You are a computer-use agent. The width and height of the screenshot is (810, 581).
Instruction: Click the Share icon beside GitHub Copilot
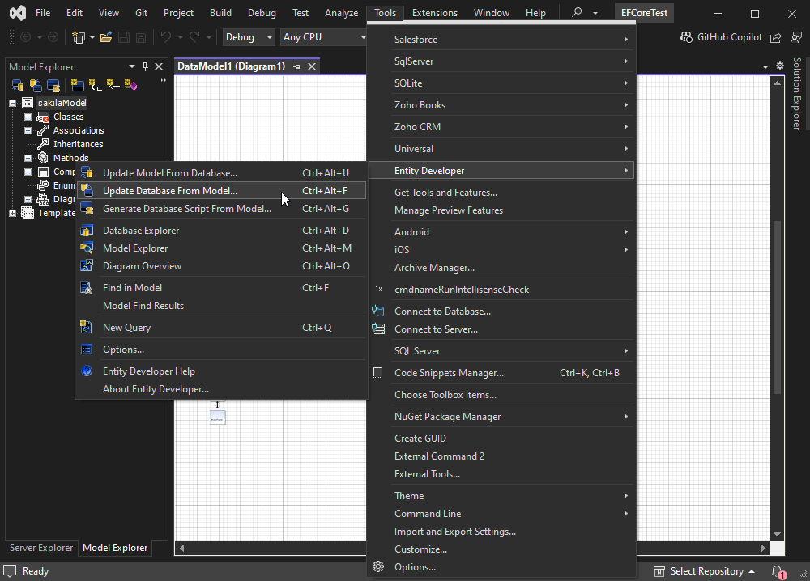(x=775, y=37)
